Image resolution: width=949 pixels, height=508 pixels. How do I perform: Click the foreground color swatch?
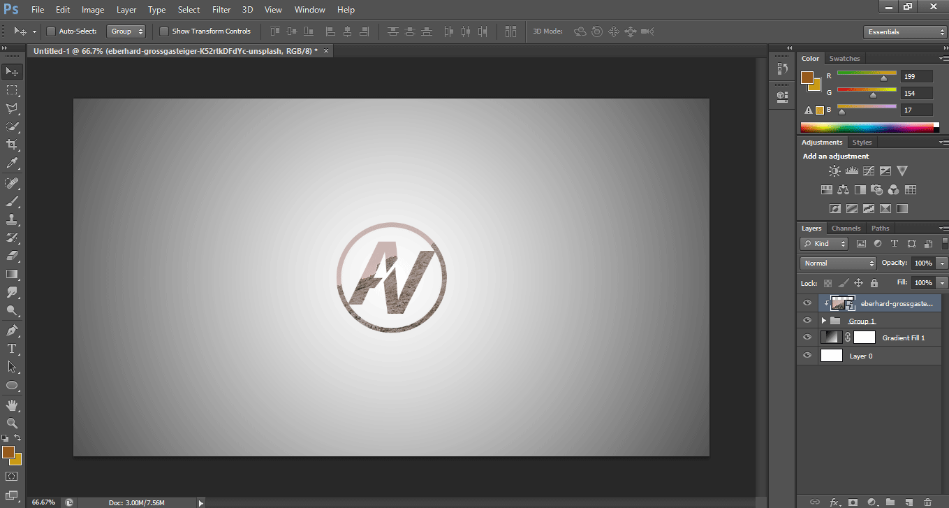(10, 453)
